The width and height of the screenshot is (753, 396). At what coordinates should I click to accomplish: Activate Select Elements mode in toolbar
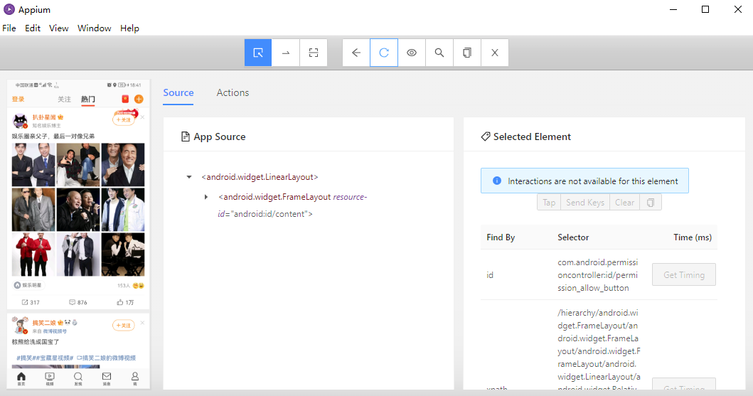pos(258,53)
